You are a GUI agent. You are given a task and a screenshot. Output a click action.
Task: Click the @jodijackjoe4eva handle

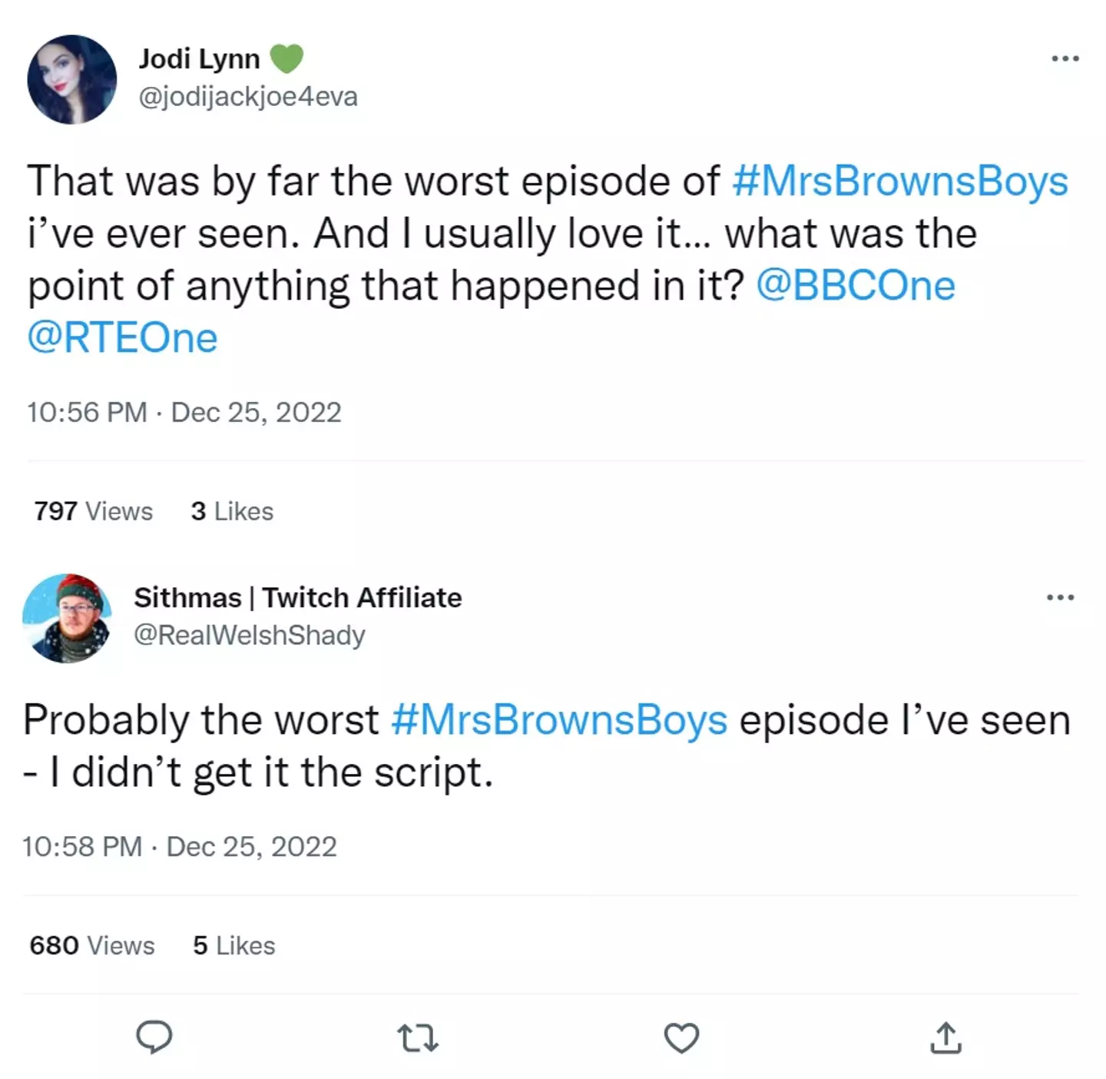pos(248,97)
